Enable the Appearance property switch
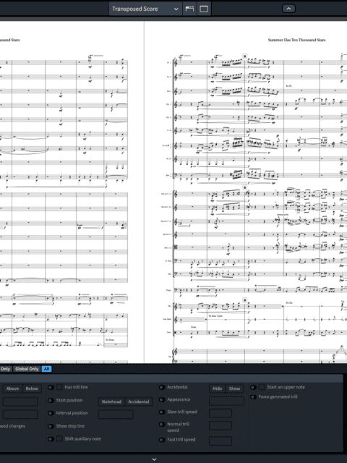Image resolution: width=347 pixels, height=463 pixels. coord(162,399)
